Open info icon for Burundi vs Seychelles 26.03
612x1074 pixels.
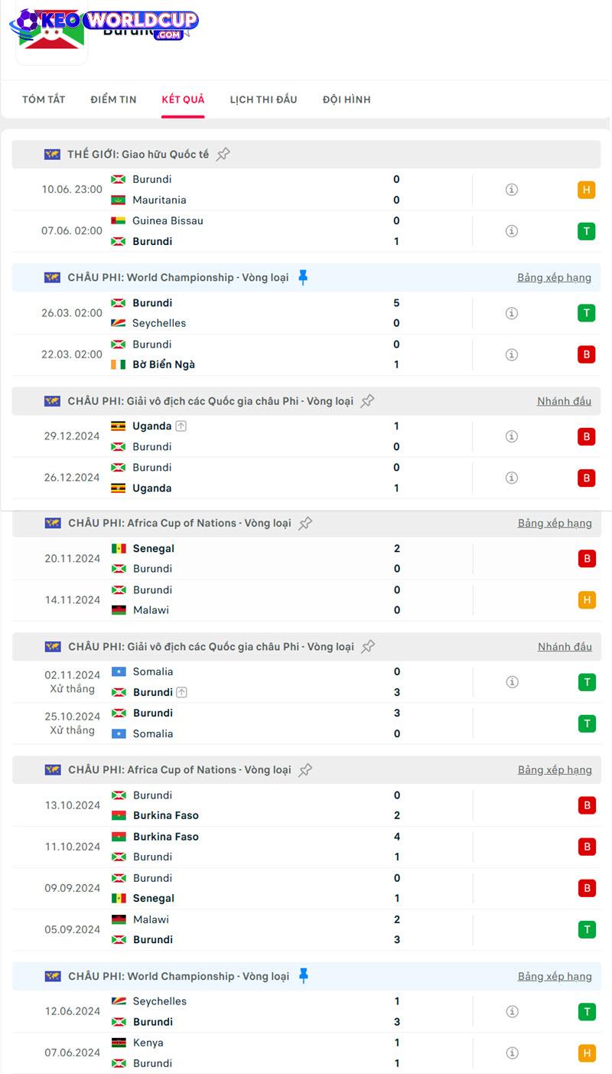pos(512,313)
